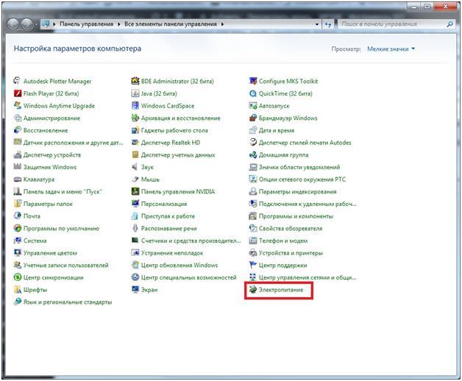Image resolution: width=462 pixels, height=381 pixels.
Task: Click the Диспетчер устройств icon
Action: tap(18, 154)
